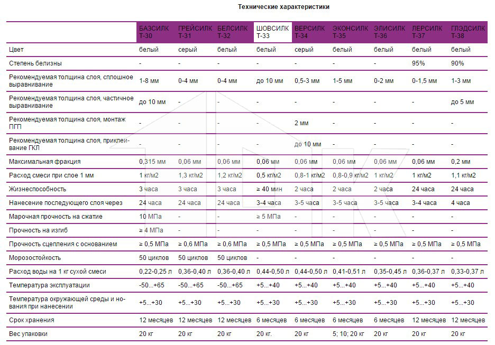Viewport: 495px width, 345px height.
Task: Click the '2 мм' ПГП mounting cell
Action: tap(301, 123)
